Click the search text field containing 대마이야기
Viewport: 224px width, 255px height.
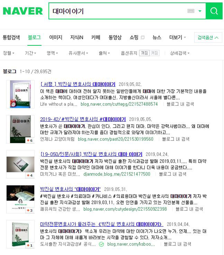(118, 11)
